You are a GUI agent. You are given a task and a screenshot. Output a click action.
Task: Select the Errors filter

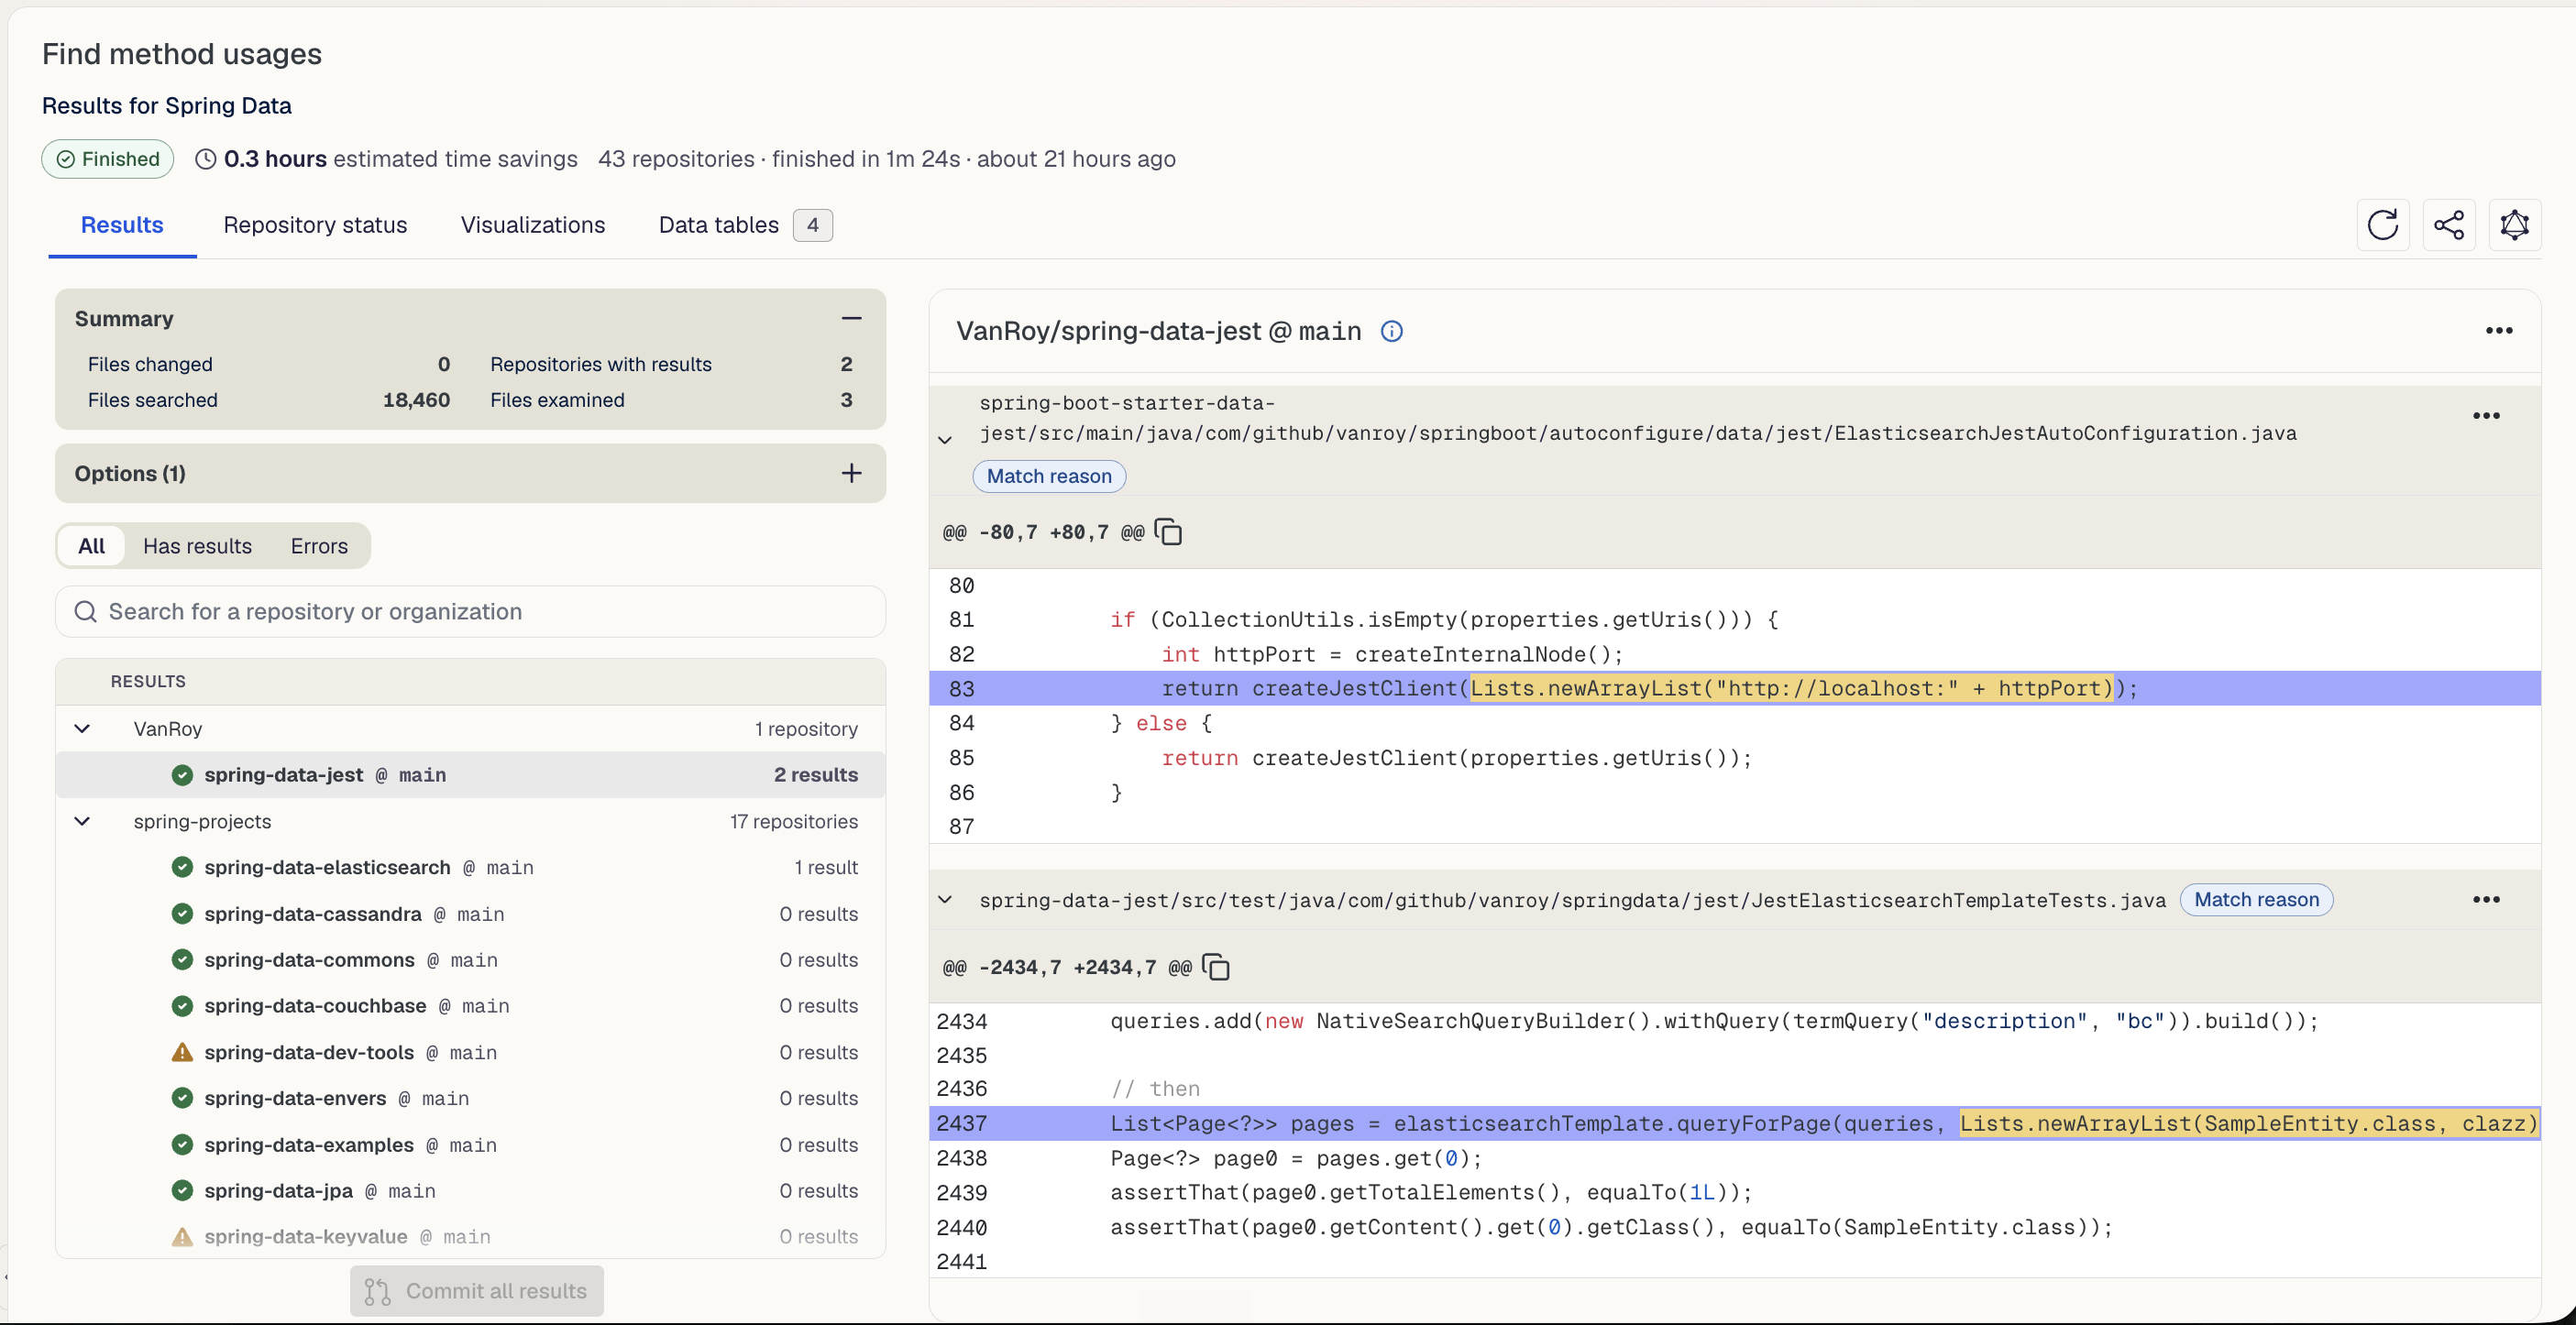[x=319, y=545]
